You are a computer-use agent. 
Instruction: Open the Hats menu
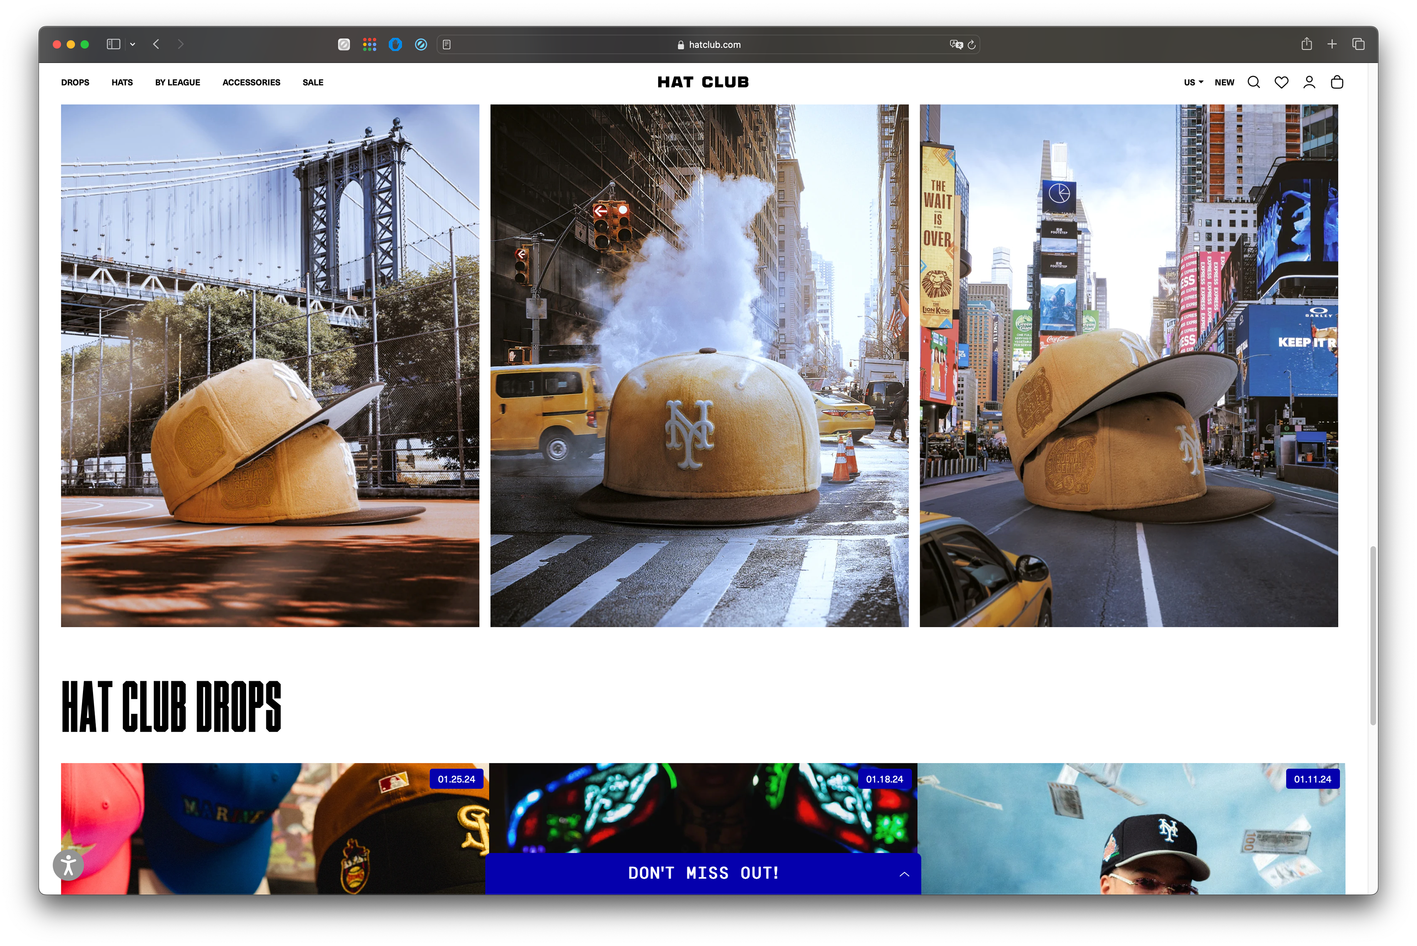point(122,82)
